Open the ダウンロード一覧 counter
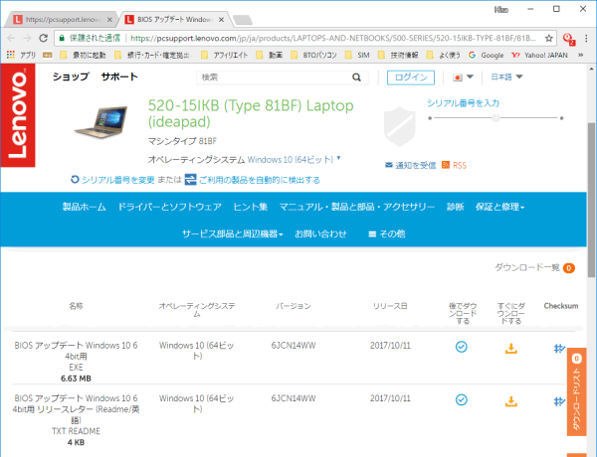This screenshot has width=597, height=457. pos(534,267)
